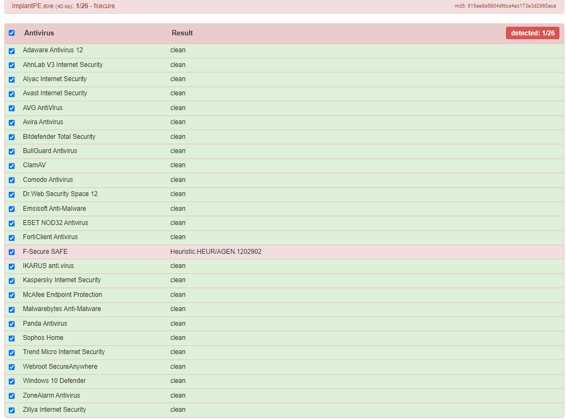This screenshot has width=566, height=420.
Task: Toggle the Avast Internet Security checkbox
Action: coord(12,94)
